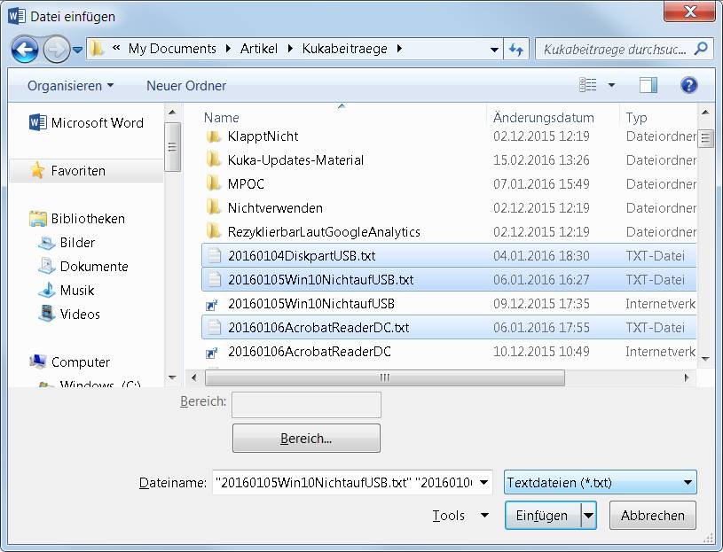
Task: Open the Textdateien (*.txt) file type dropdown
Action: 600,483
